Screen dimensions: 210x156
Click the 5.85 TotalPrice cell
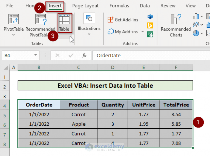(176, 124)
